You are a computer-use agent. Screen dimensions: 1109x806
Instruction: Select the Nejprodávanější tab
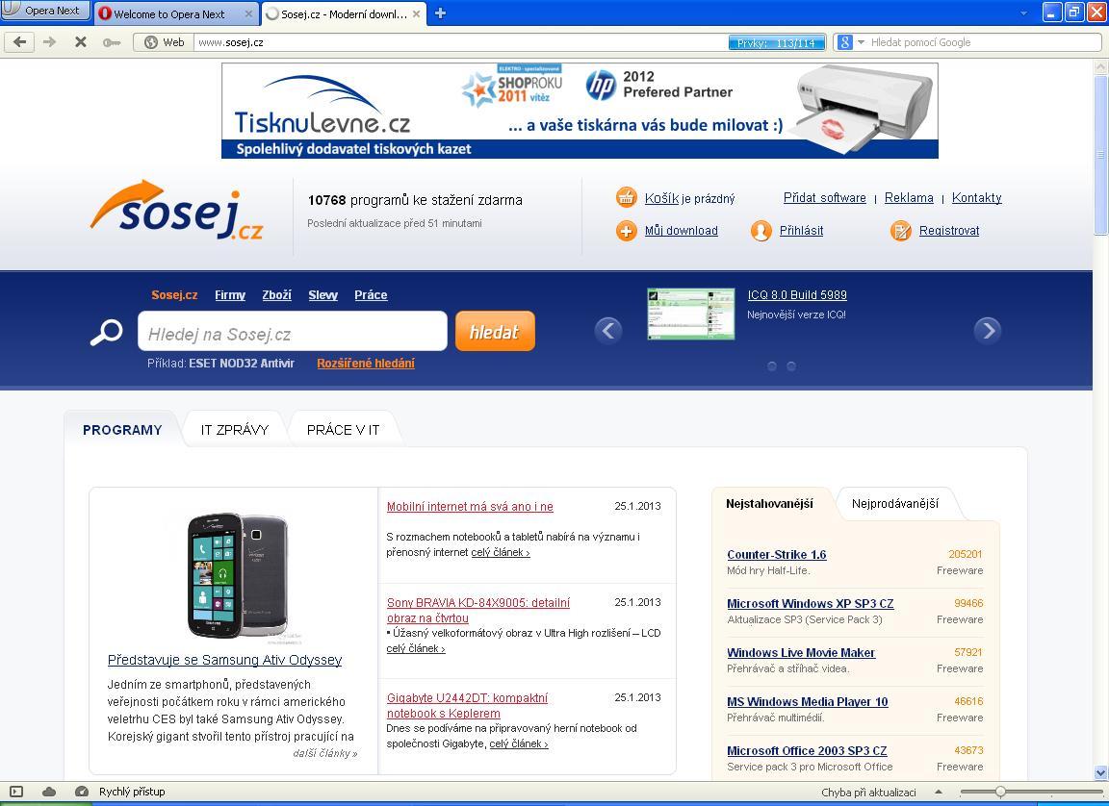(895, 504)
